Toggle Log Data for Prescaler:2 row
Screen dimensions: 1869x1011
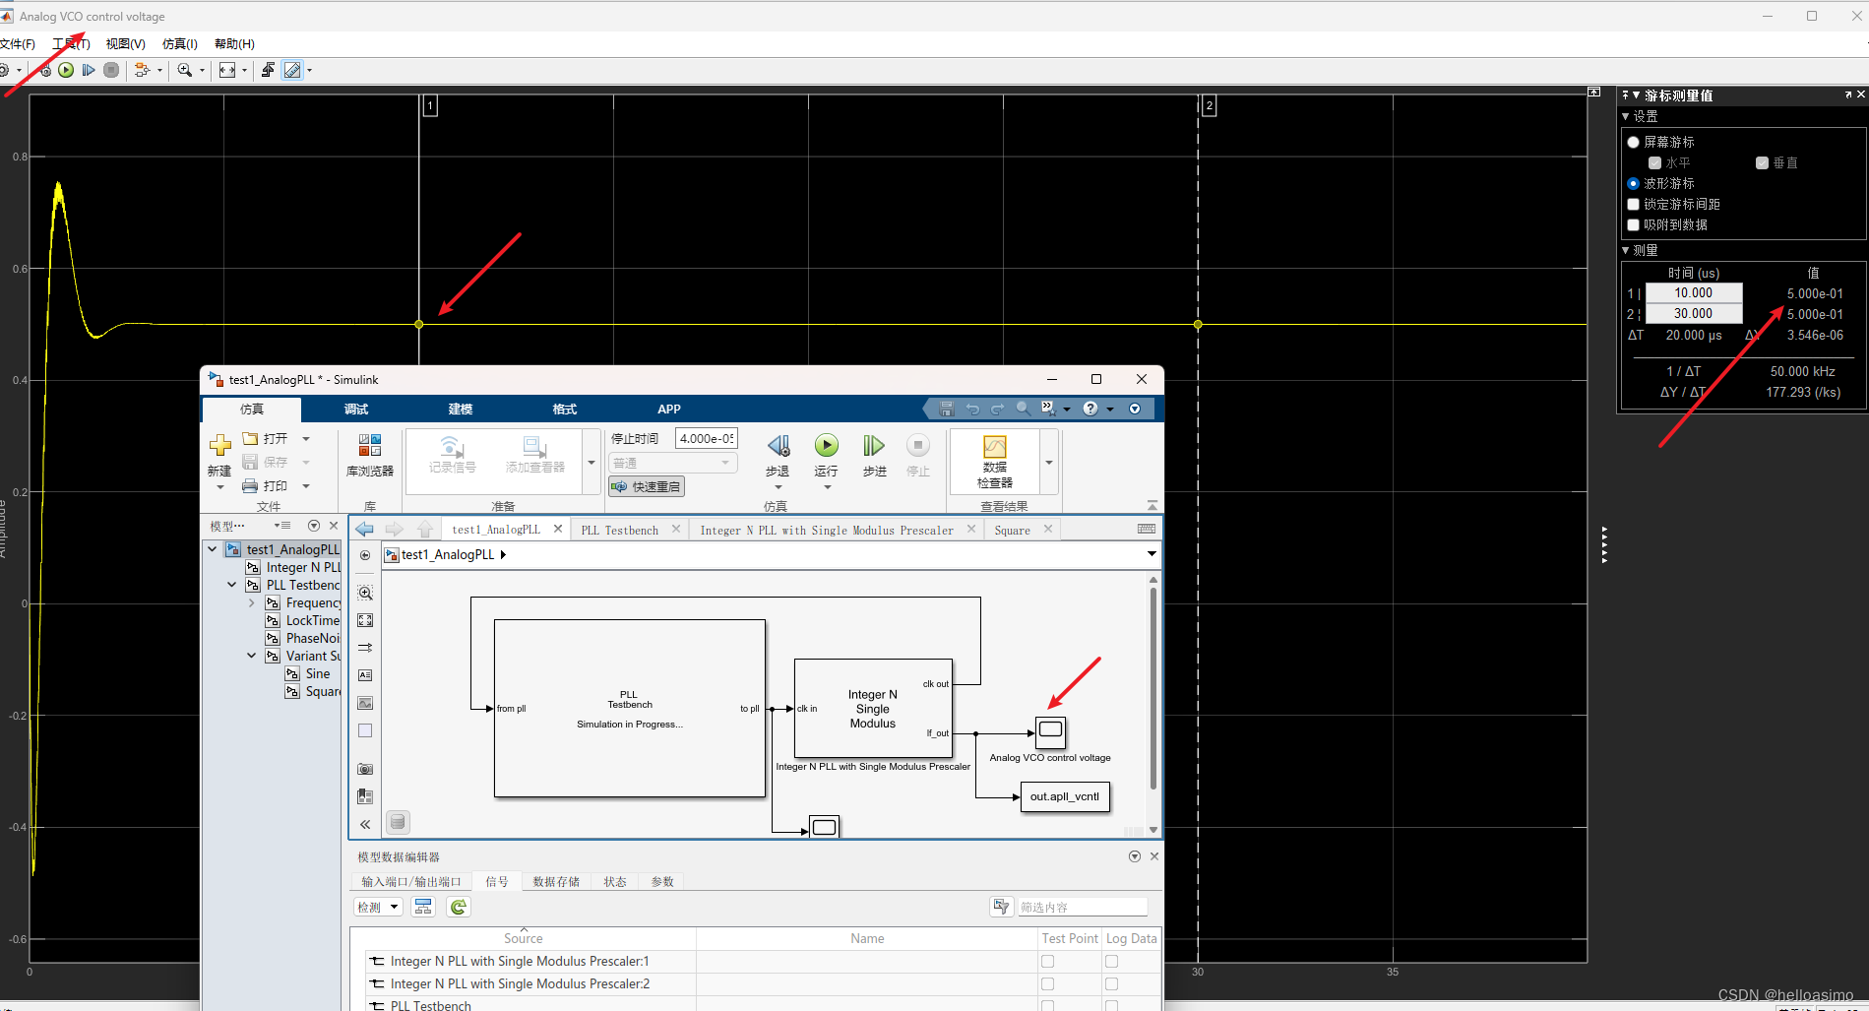click(1111, 984)
